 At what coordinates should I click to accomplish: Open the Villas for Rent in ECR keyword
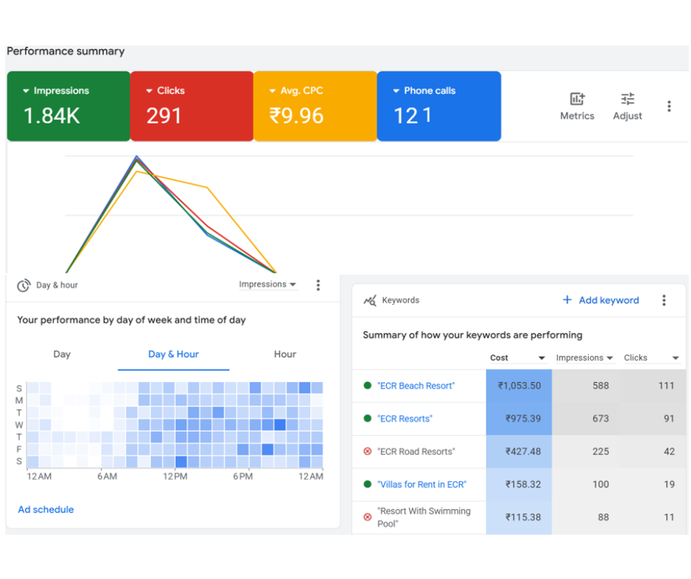[x=421, y=485]
